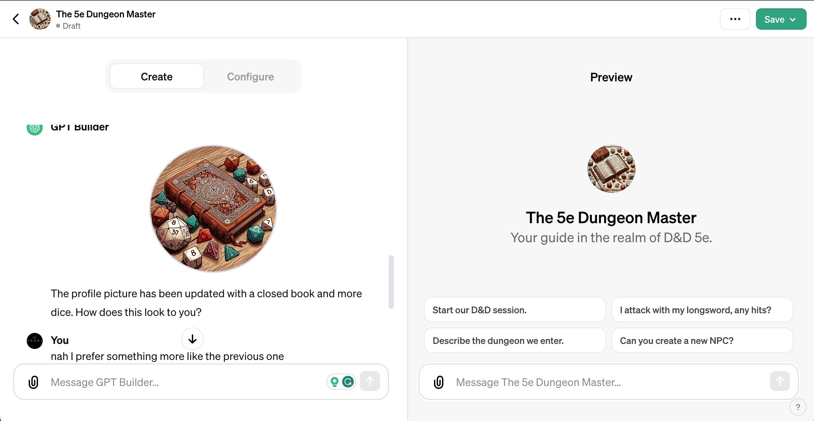The image size is (814, 421).
Task: Click the Grammarly G icon
Action: click(x=348, y=381)
